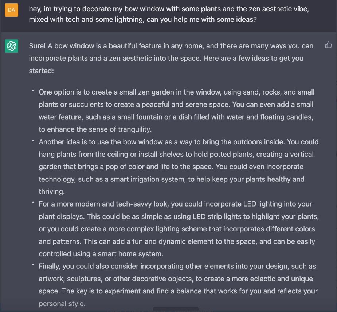Viewport: 337px width, 312px height.
Task: Click the bullet dot before "One option"
Action: pyautogui.click(x=33, y=91)
